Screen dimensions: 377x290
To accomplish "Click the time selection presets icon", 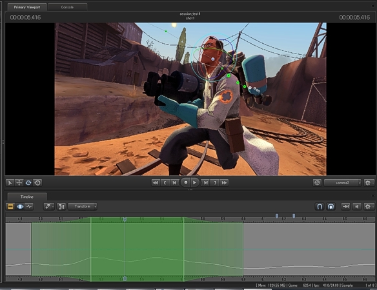I will pos(47,206).
